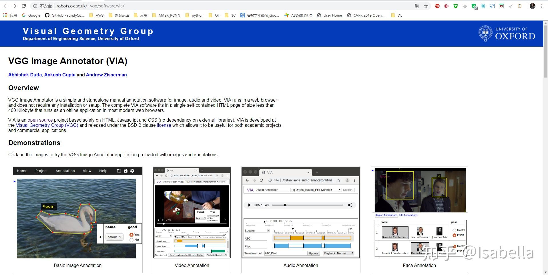Open the Swan name dropdown
The image size is (548, 275).
click(x=114, y=237)
